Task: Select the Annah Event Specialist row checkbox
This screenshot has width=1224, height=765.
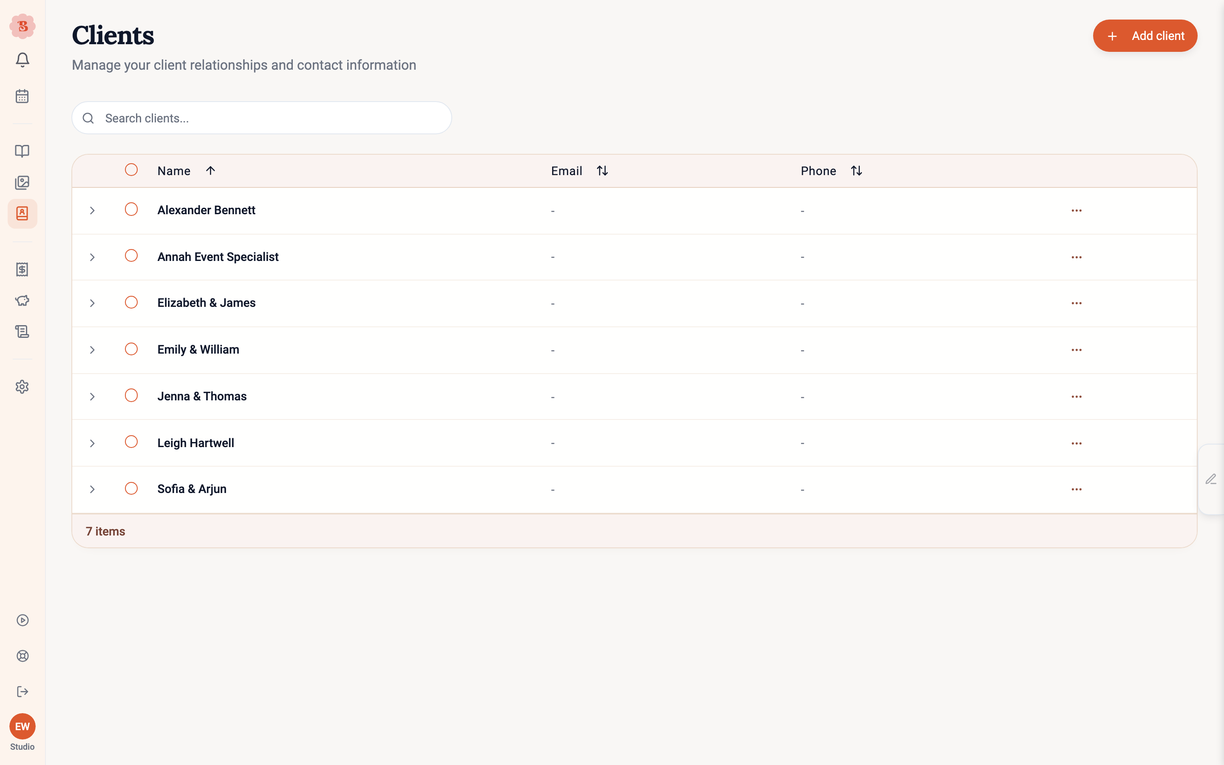Action: tap(131, 255)
